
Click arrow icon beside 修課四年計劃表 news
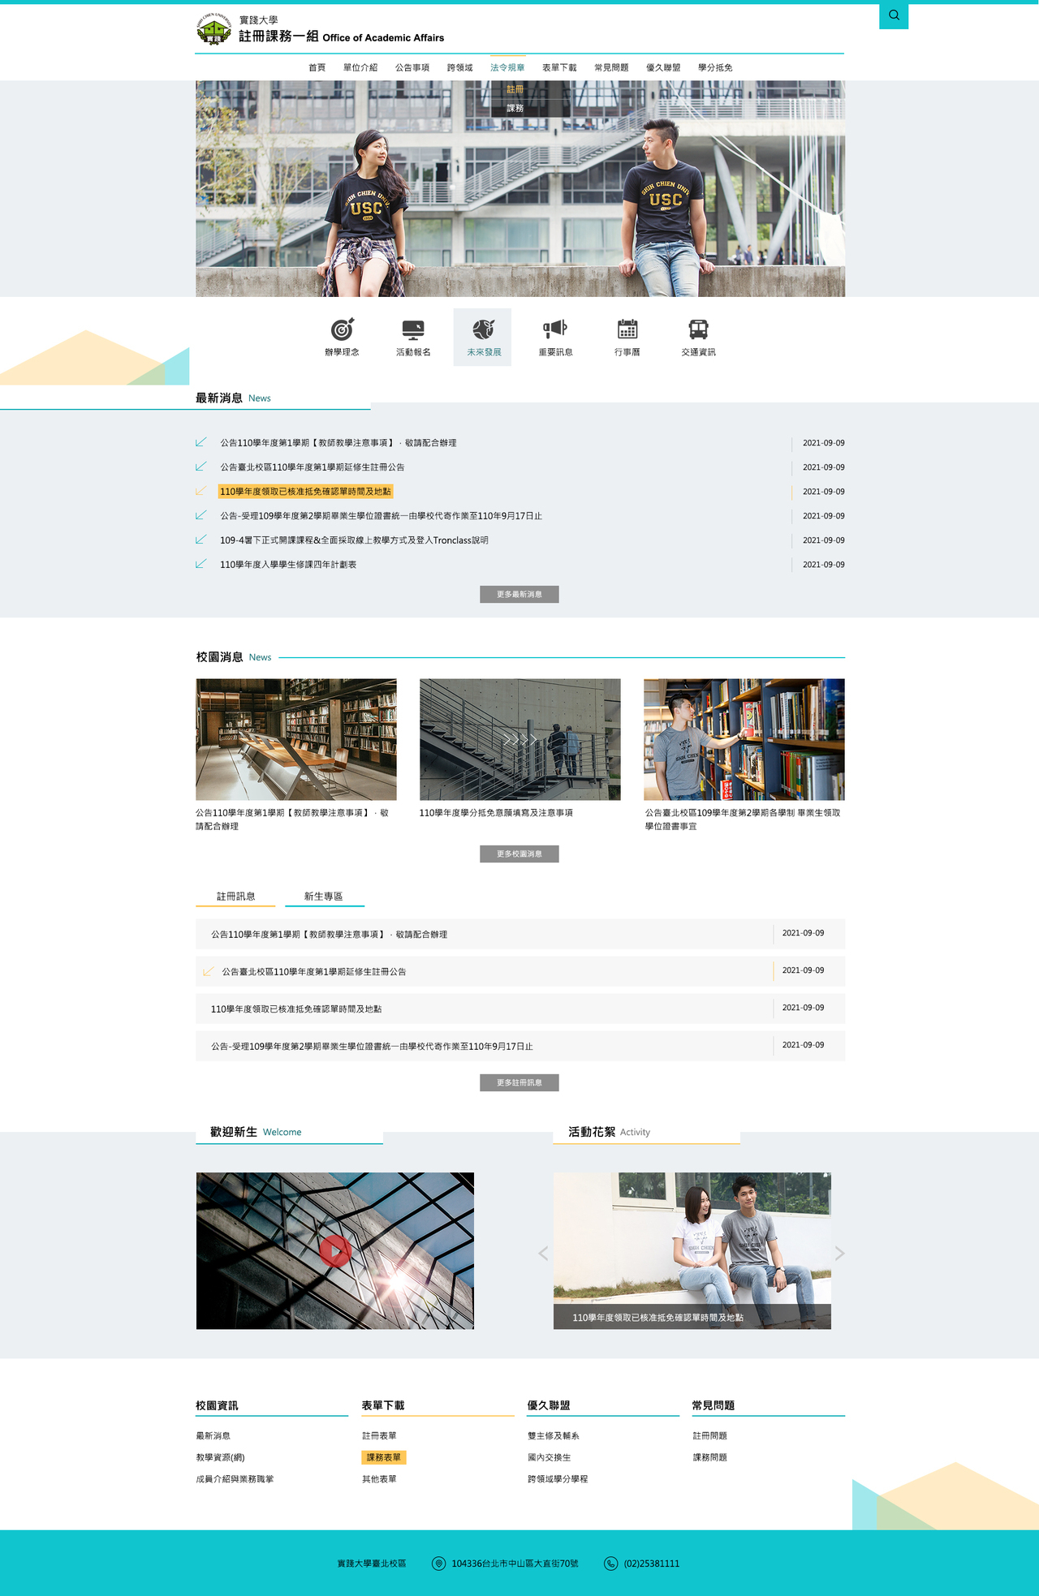tap(201, 564)
